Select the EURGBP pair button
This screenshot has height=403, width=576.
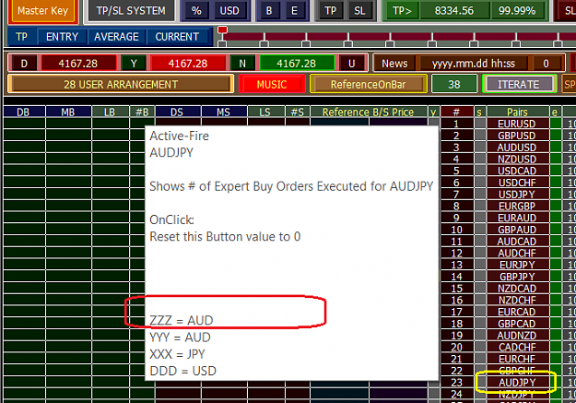(x=518, y=206)
